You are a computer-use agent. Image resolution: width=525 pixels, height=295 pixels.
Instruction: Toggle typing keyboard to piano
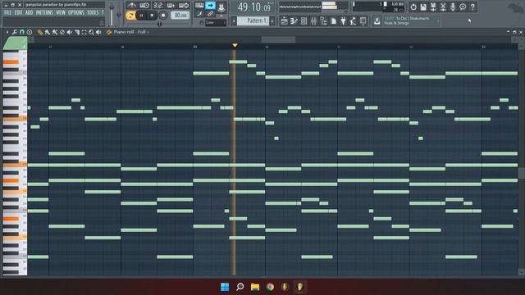(x=199, y=6)
